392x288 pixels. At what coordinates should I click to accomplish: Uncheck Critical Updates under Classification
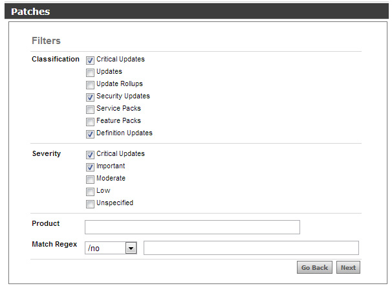pyautogui.click(x=90, y=60)
